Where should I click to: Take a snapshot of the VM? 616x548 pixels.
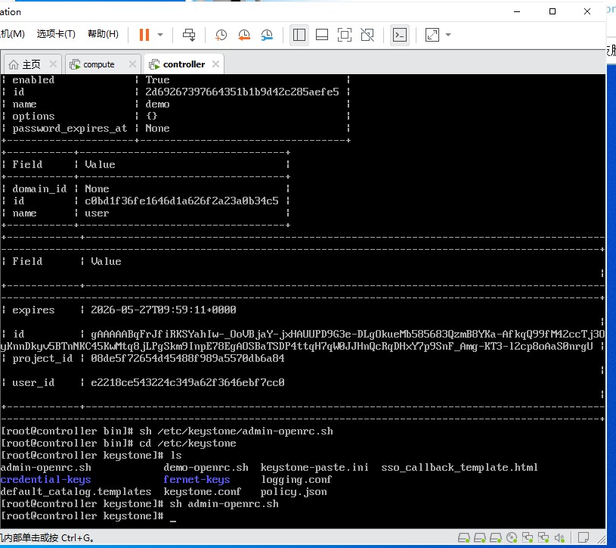221,35
